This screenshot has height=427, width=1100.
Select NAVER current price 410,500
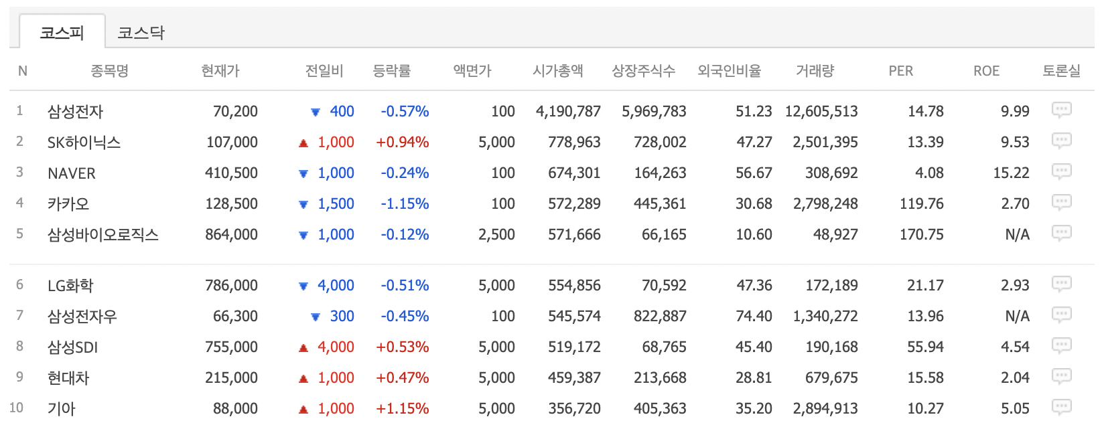[x=231, y=173]
